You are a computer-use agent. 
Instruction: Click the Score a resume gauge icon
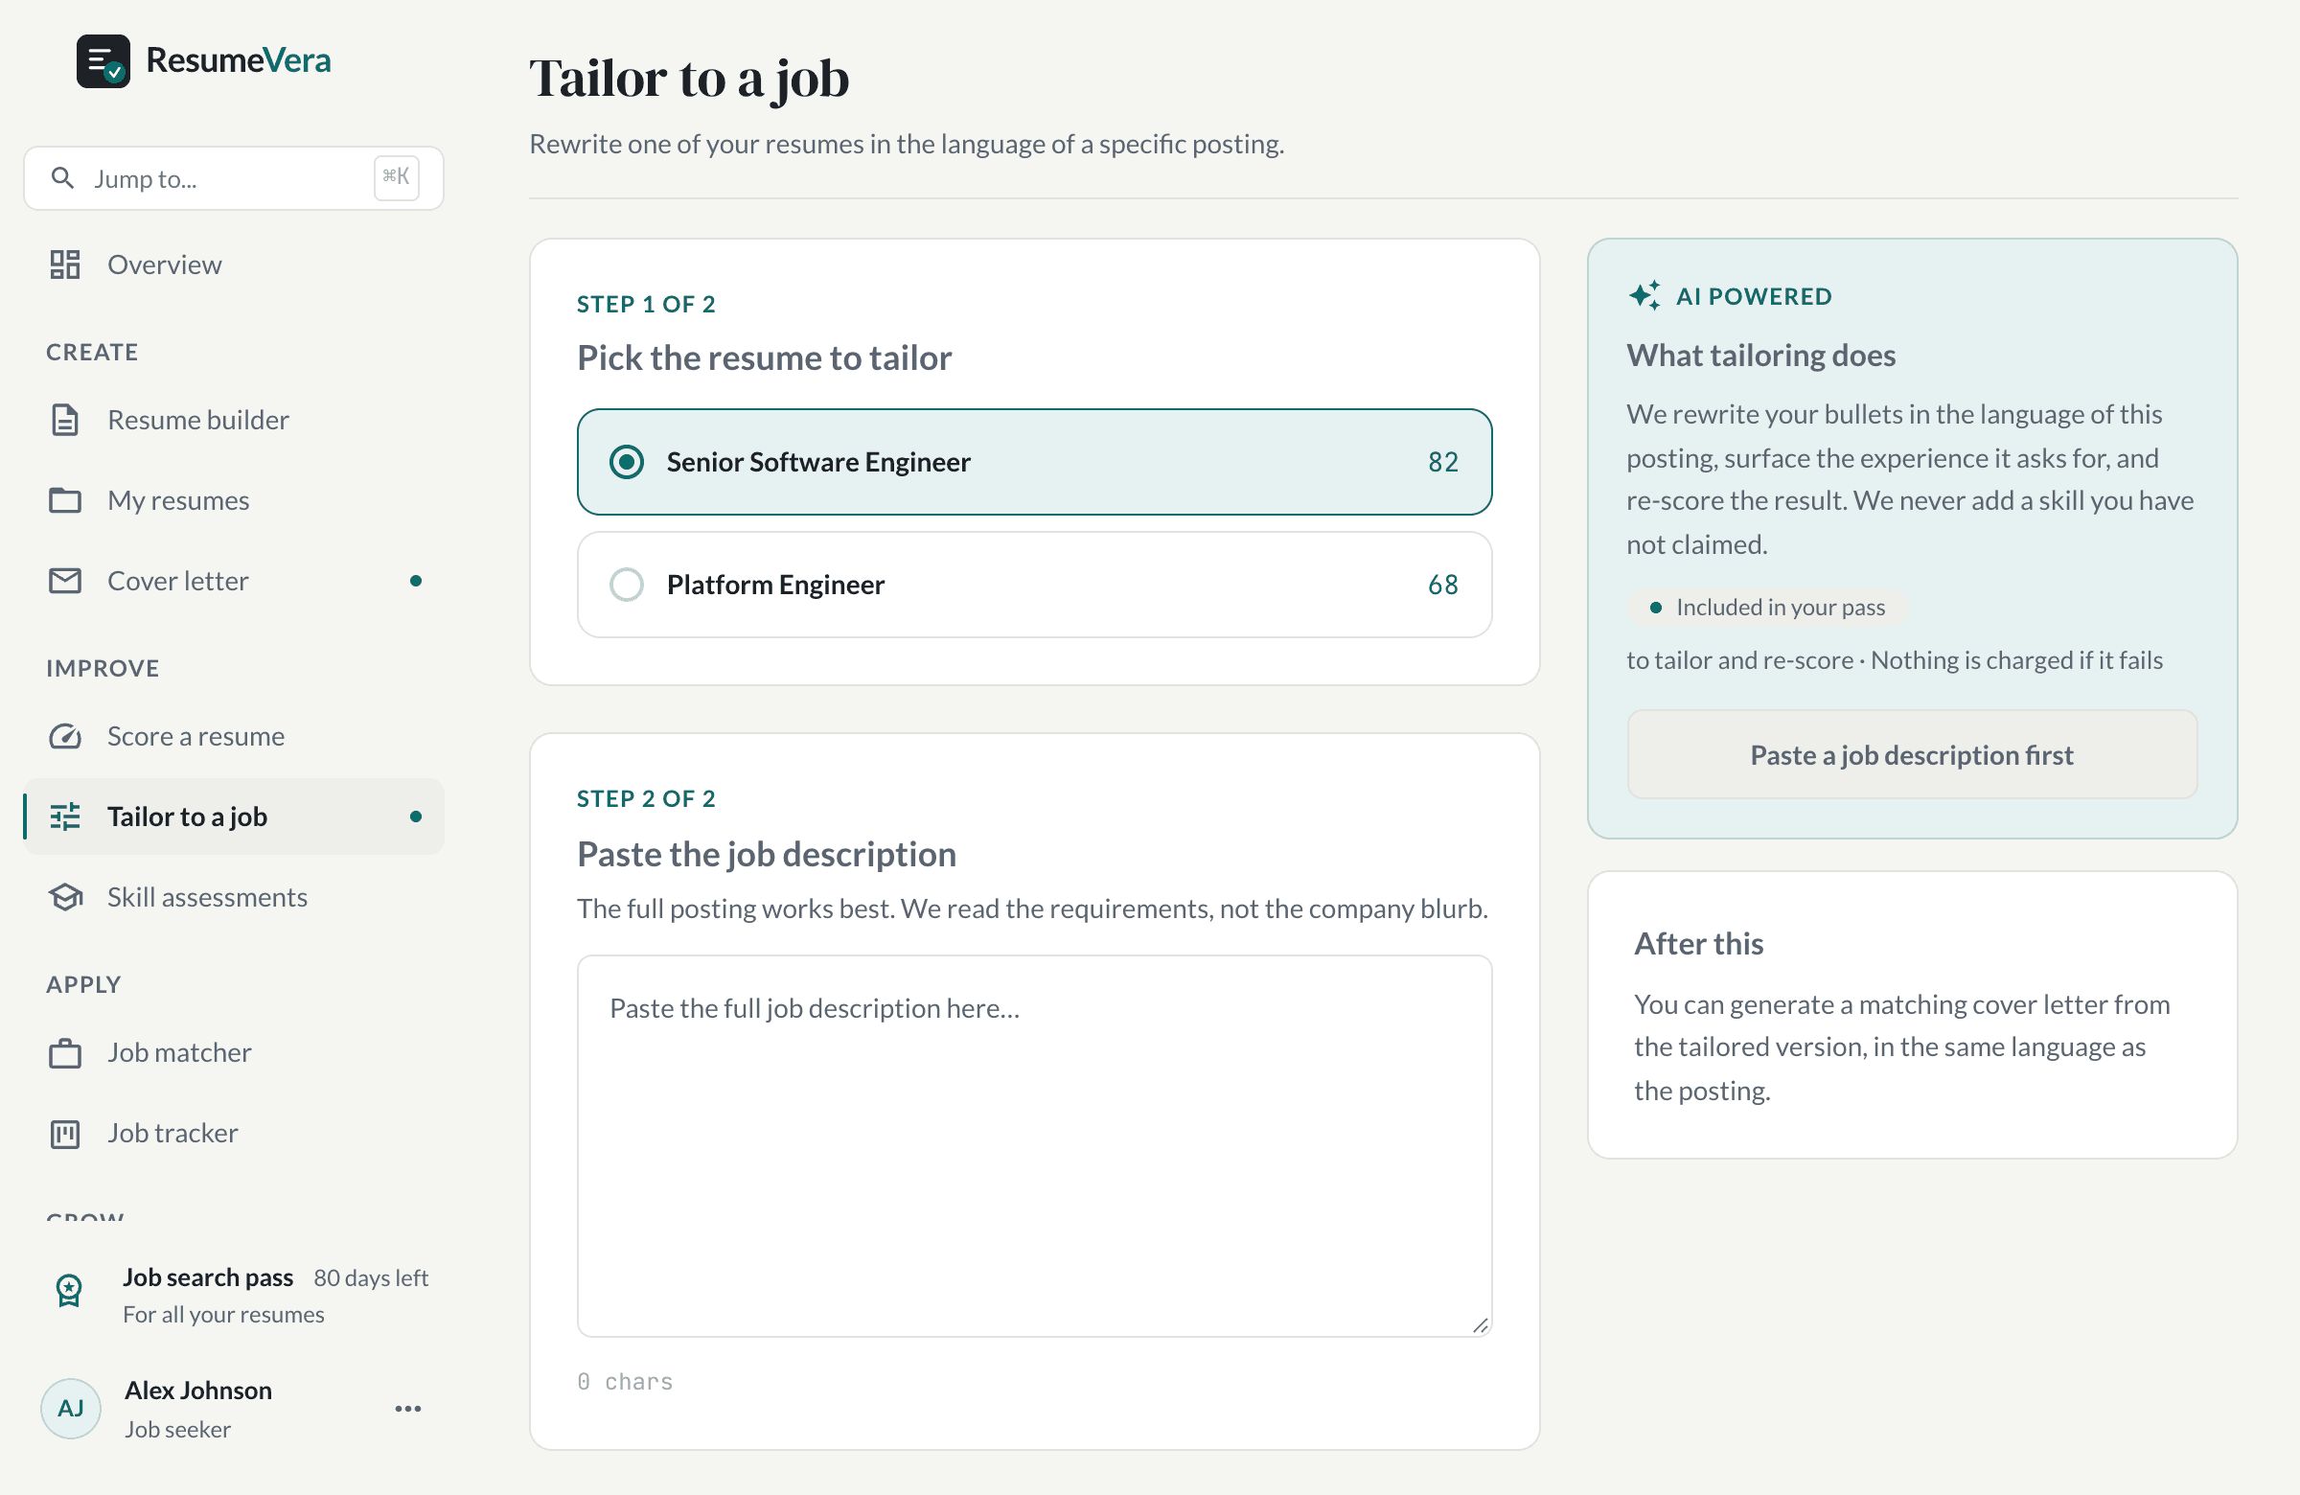tap(65, 736)
